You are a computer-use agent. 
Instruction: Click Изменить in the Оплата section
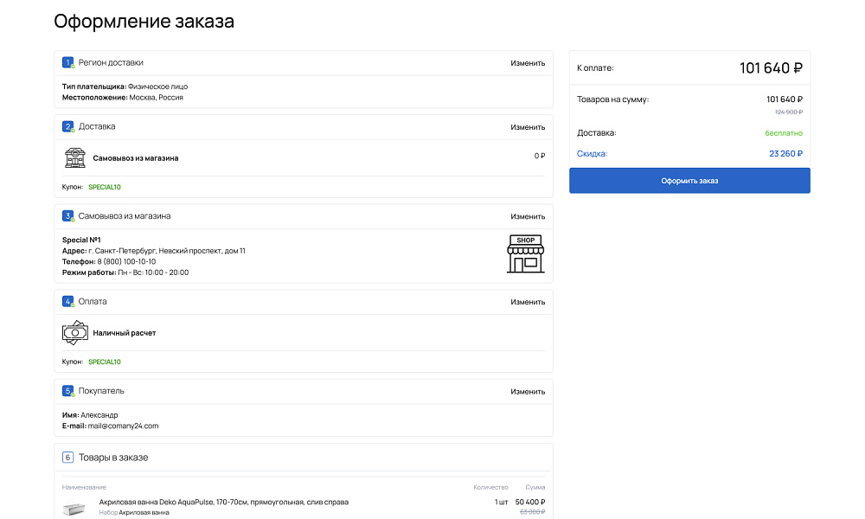pyautogui.click(x=528, y=302)
